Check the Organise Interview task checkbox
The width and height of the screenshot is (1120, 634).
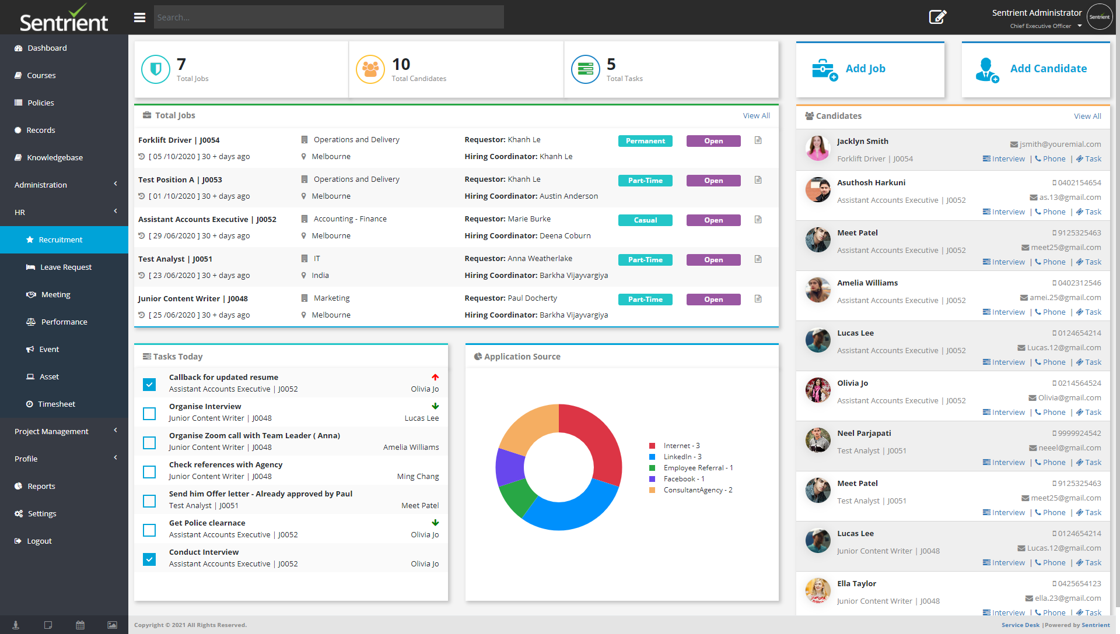pos(149,414)
